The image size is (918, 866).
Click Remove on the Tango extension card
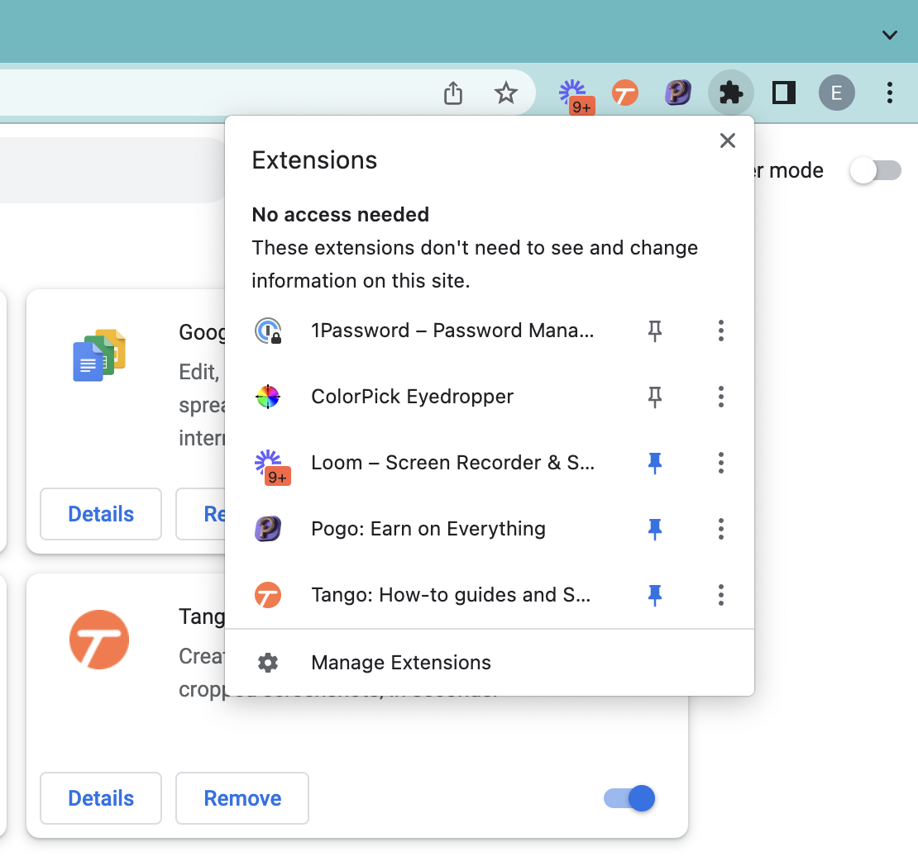242,798
